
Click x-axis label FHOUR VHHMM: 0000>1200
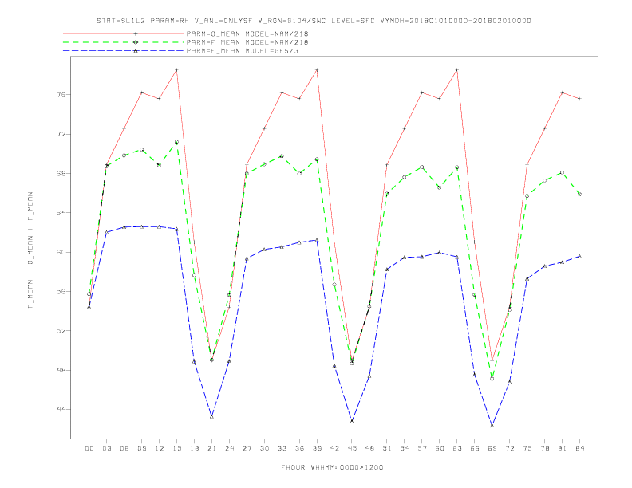332,467
